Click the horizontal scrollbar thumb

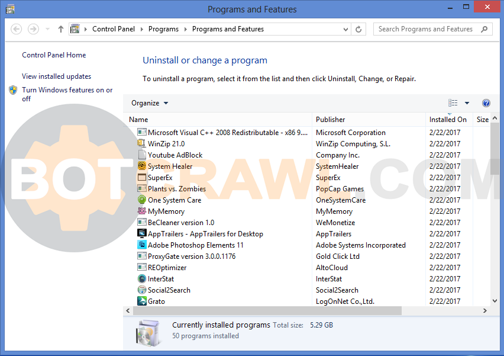(267, 310)
